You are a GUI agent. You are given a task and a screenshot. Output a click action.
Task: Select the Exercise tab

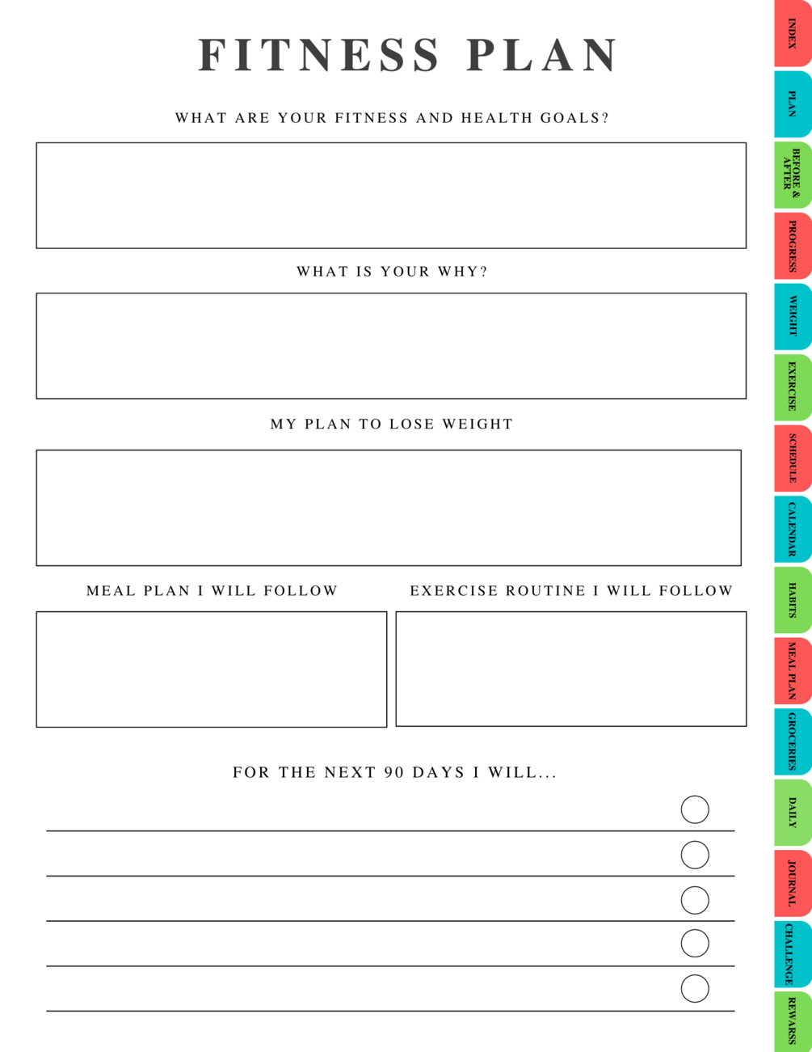(x=792, y=387)
